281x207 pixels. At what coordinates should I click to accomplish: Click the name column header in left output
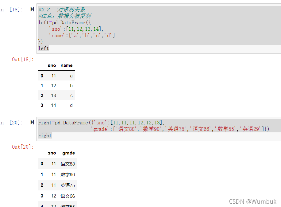[67, 65]
